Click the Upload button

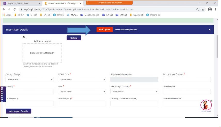pos(74,38)
